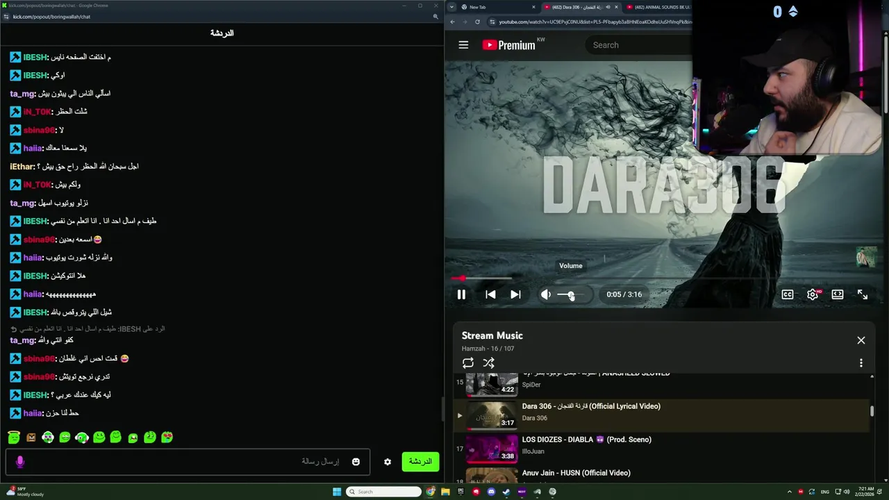Insert the halo angel green emote
The height and width of the screenshot is (500, 889).
click(x=14, y=437)
